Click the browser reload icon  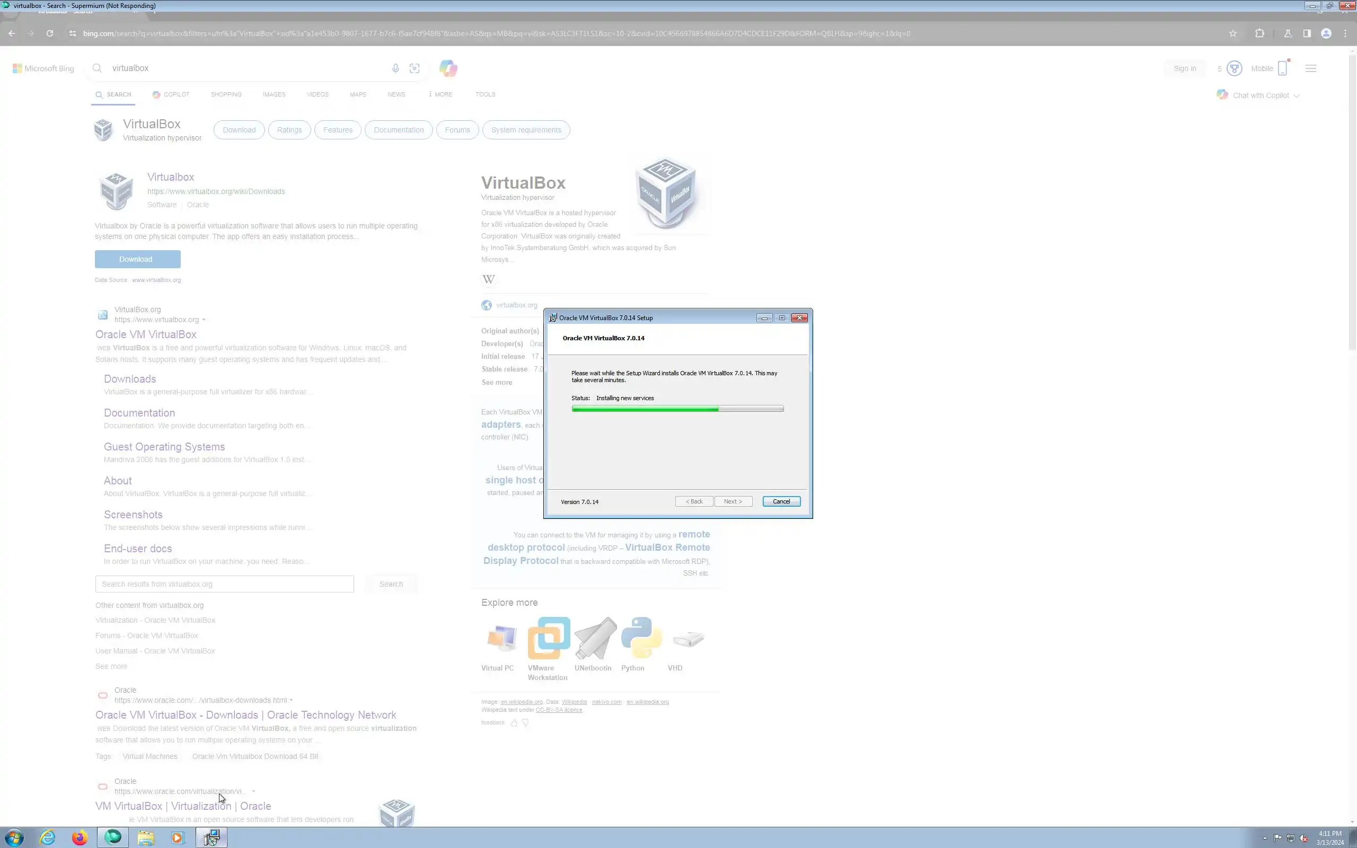[x=50, y=33]
